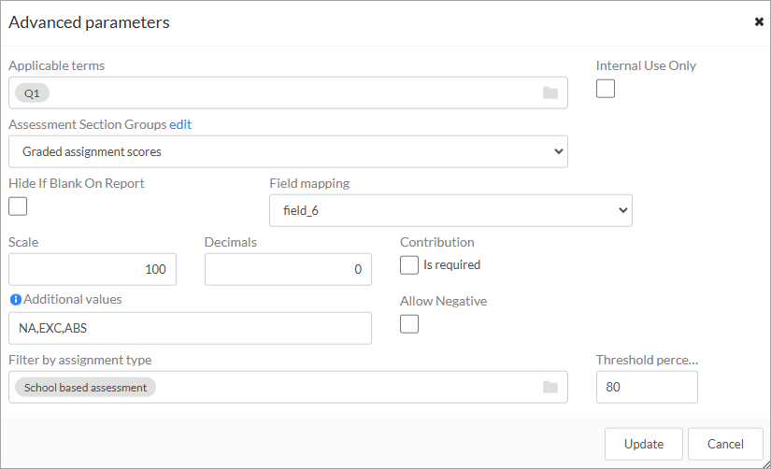Click the Update button

coord(644,444)
